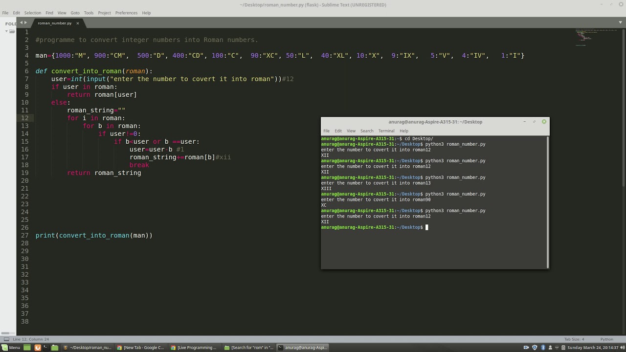
Task: Open the Mint Menu button
Action: point(11,348)
